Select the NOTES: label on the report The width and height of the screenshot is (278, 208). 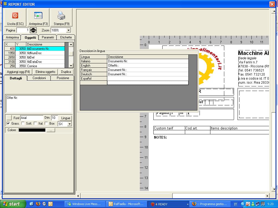coord(160,137)
